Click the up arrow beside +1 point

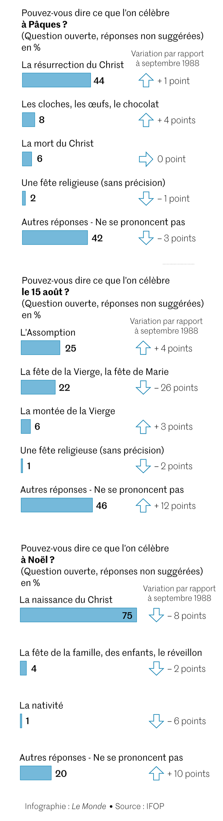146,80
